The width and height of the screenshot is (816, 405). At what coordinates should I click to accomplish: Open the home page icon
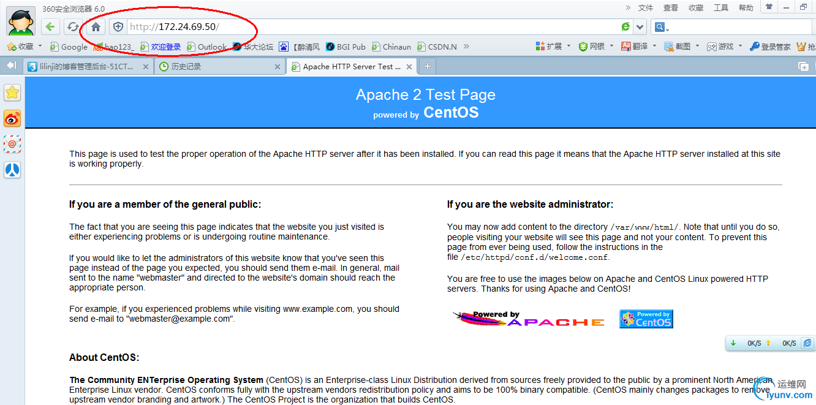pos(96,27)
